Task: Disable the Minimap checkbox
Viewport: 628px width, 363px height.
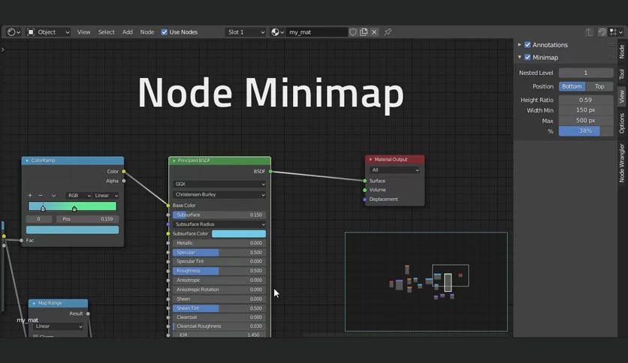Action: click(x=527, y=57)
